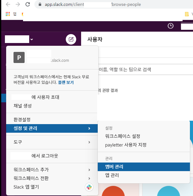Click the 사용자 page heading

click(x=95, y=39)
